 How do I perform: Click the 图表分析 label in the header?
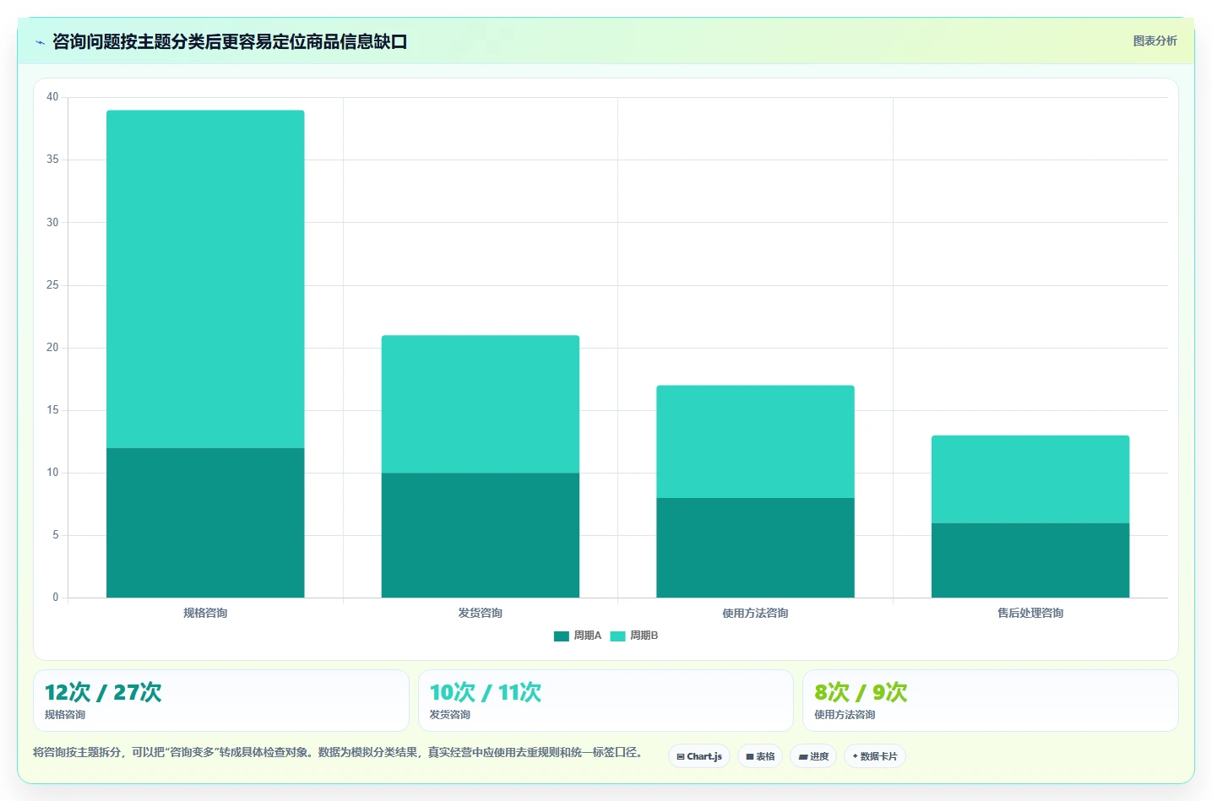[x=1155, y=41]
